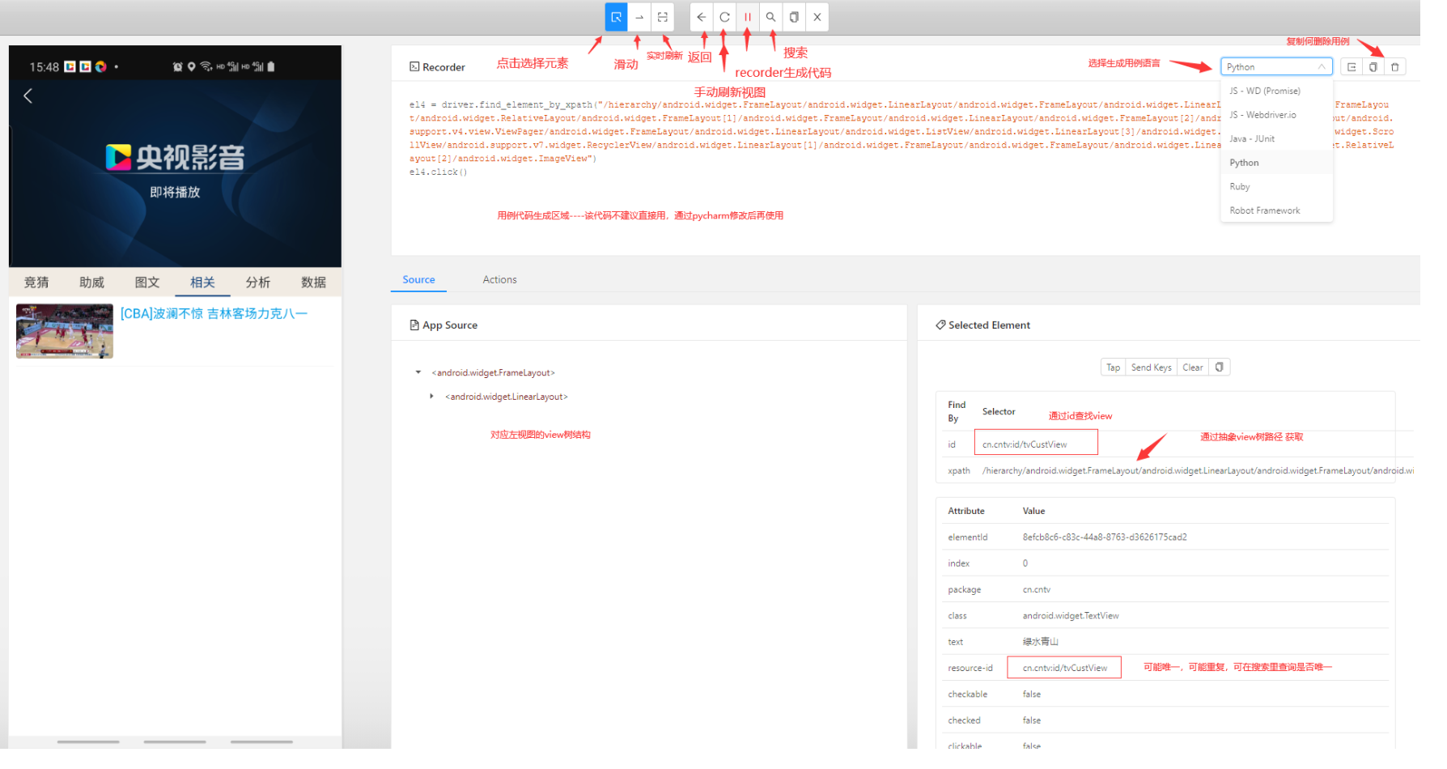
Task: Choose Java - JUnit language option
Action: click(1276, 139)
